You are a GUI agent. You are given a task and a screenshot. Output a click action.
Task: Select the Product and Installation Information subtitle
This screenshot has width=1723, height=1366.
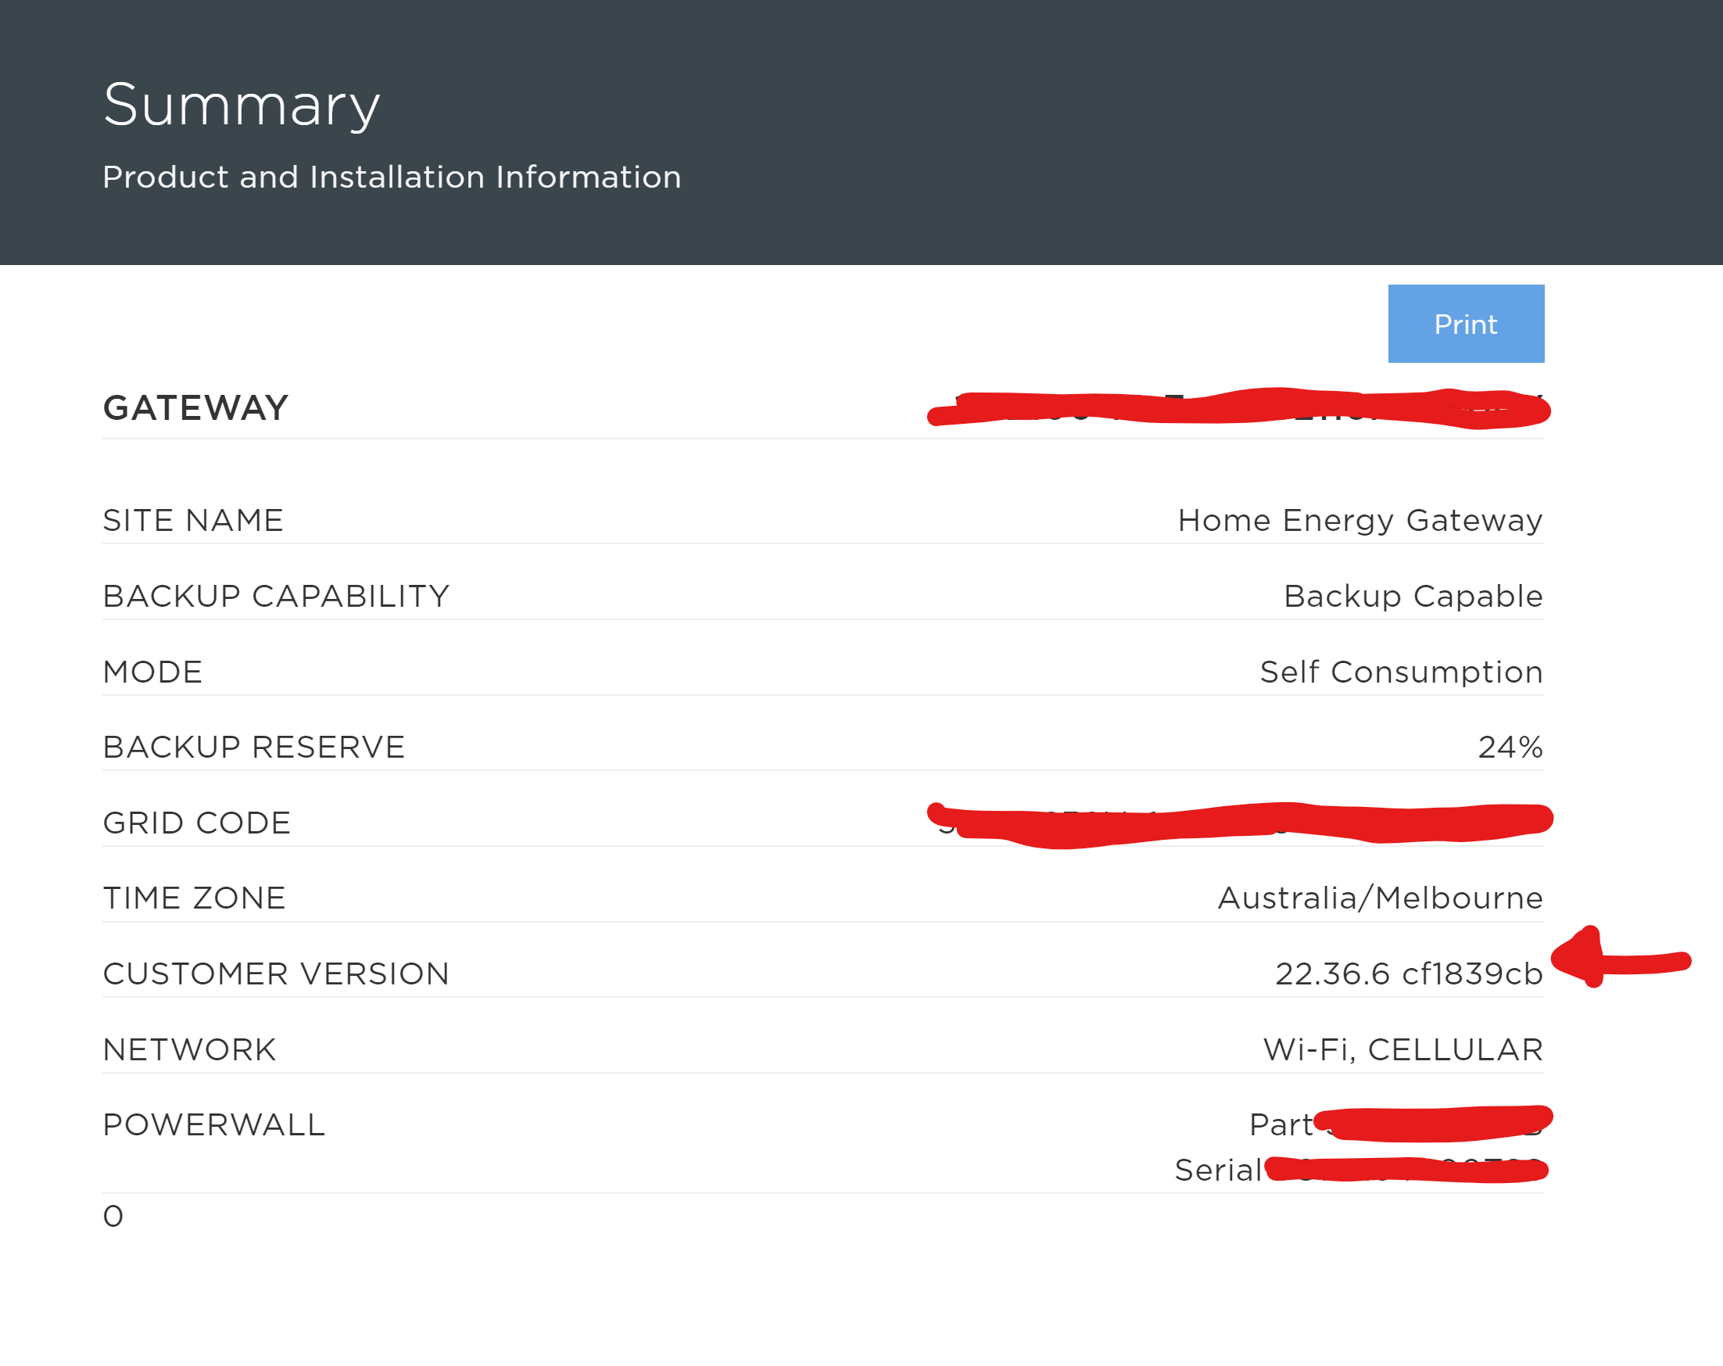[x=391, y=177]
